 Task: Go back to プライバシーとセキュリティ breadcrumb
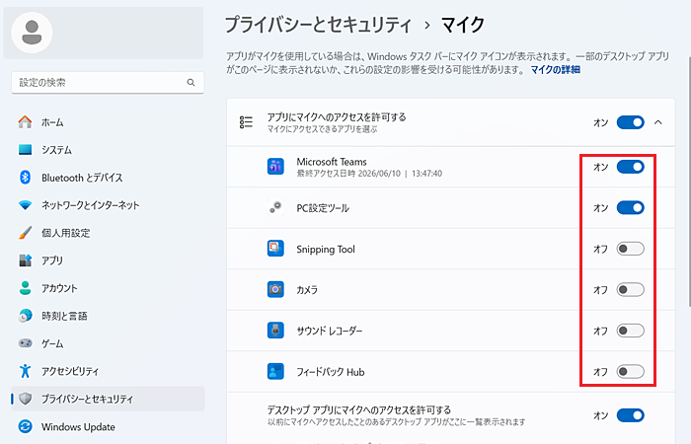click(x=318, y=25)
